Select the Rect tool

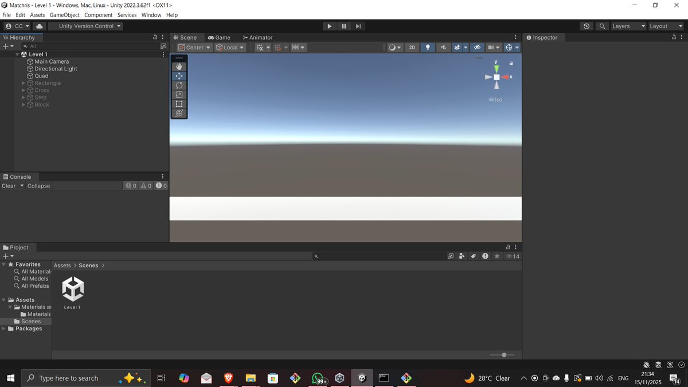point(179,104)
